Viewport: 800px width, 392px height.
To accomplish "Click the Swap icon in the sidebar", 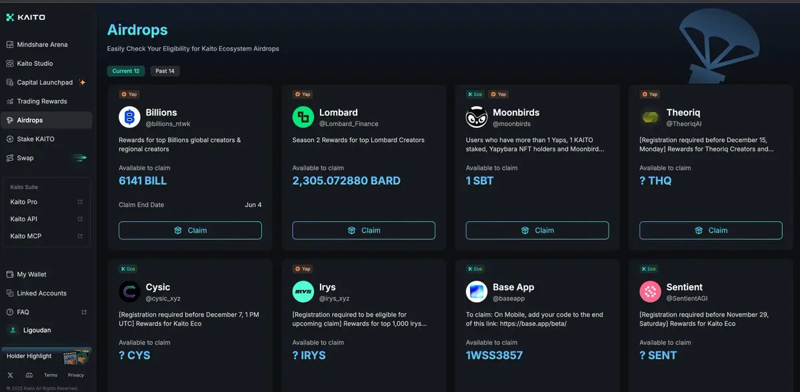I will (x=10, y=158).
